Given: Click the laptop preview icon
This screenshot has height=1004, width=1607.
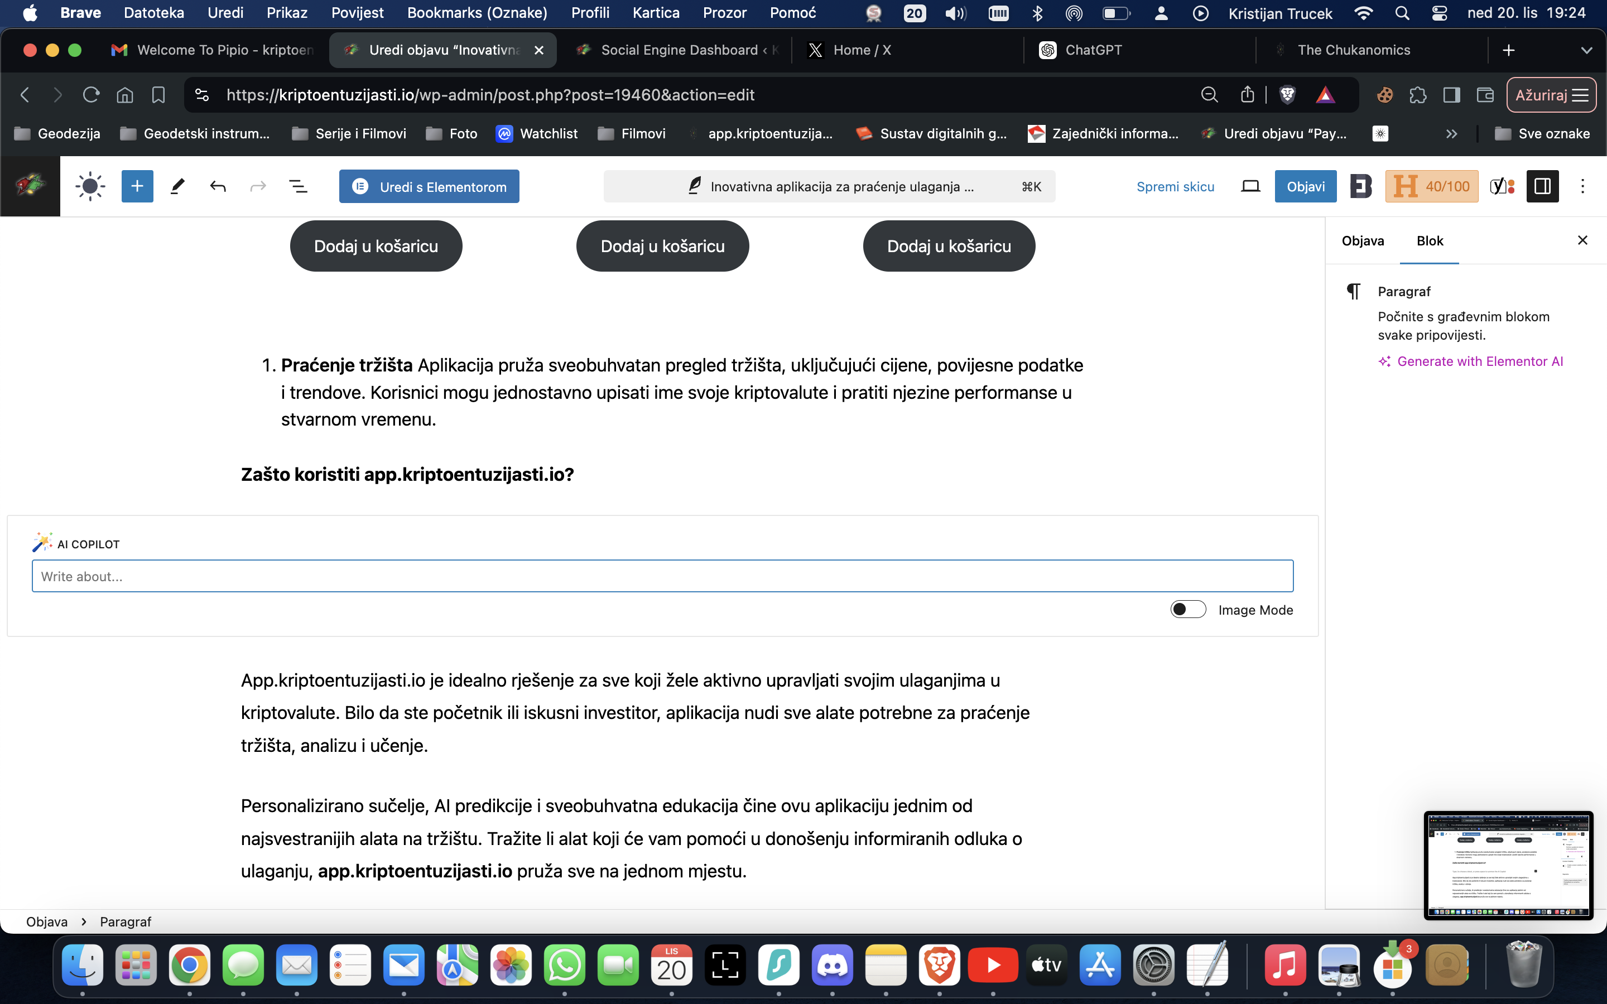Looking at the screenshot, I should click(1250, 187).
